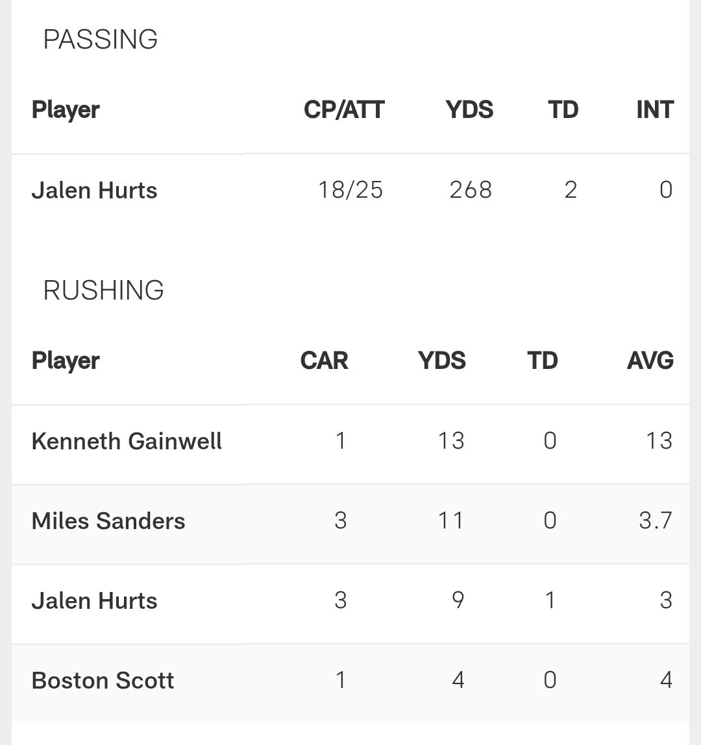Image resolution: width=701 pixels, height=745 pixels.
Task: Click the Player header in rushing table
Action: [66, 361]
